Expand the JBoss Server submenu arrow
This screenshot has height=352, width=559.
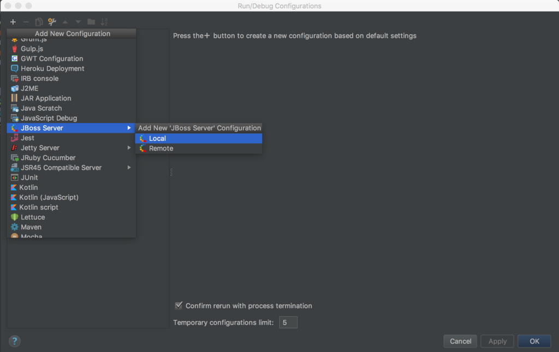pyautogui.click(x=129, y=128)
